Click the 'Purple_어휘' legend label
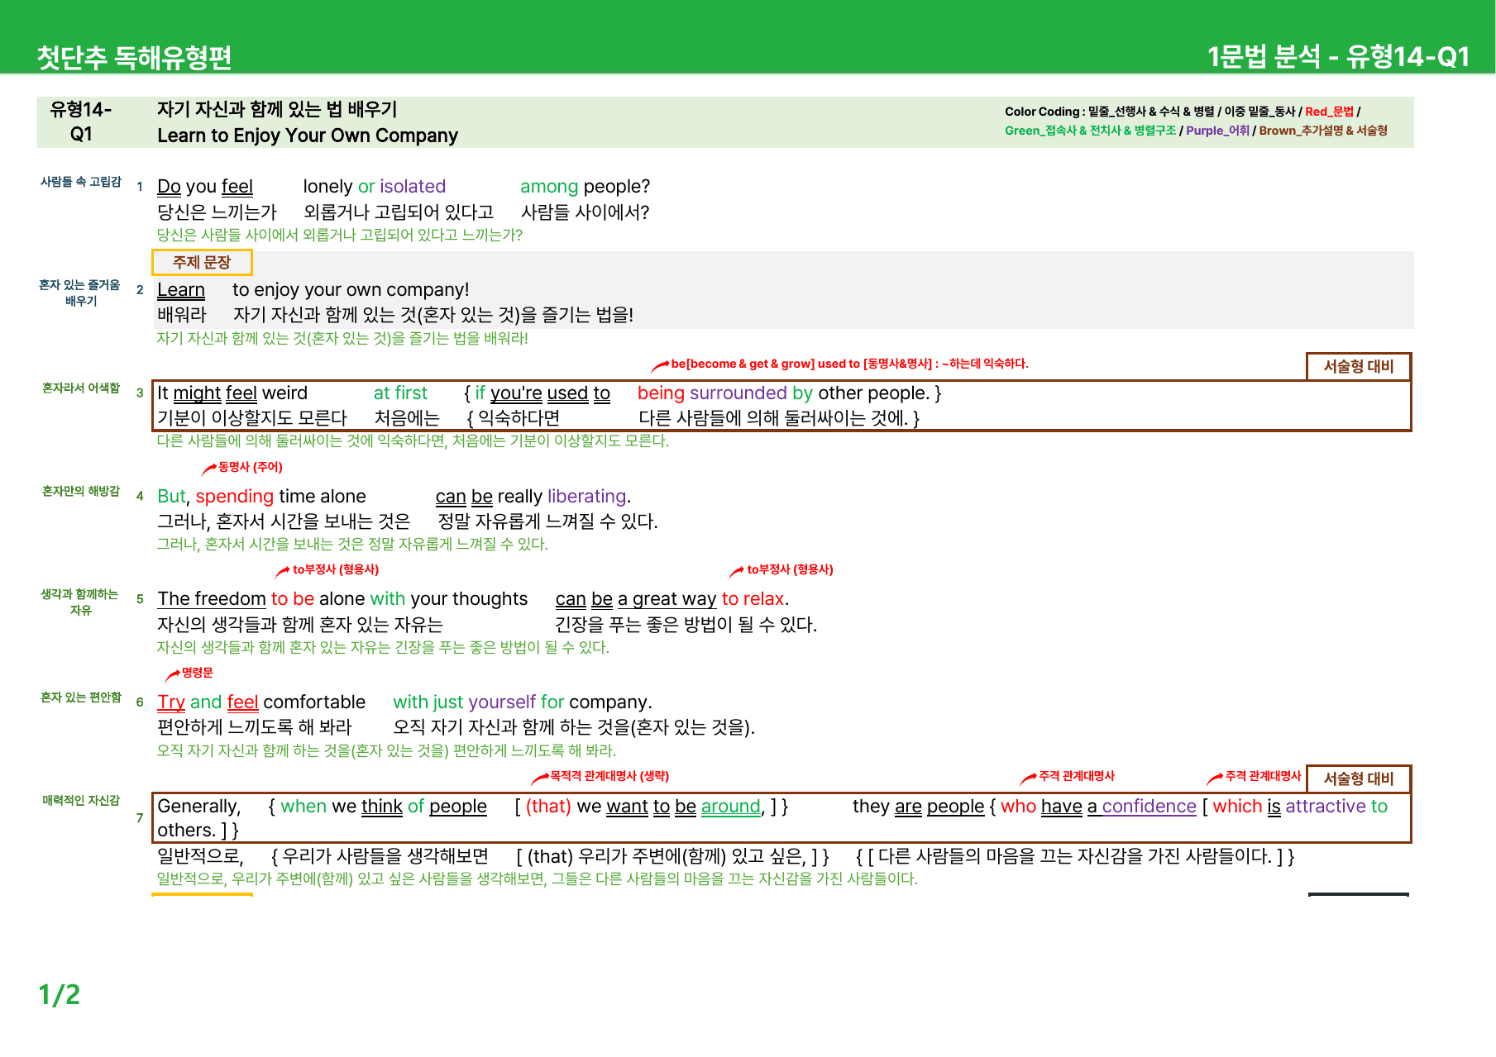This screenshot has width=1496, height=1057. click(1217, 131)
